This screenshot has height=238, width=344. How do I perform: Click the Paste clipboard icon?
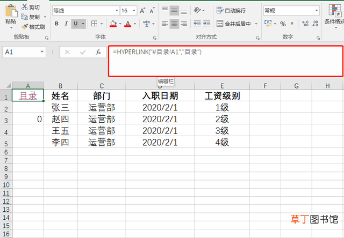11,11
